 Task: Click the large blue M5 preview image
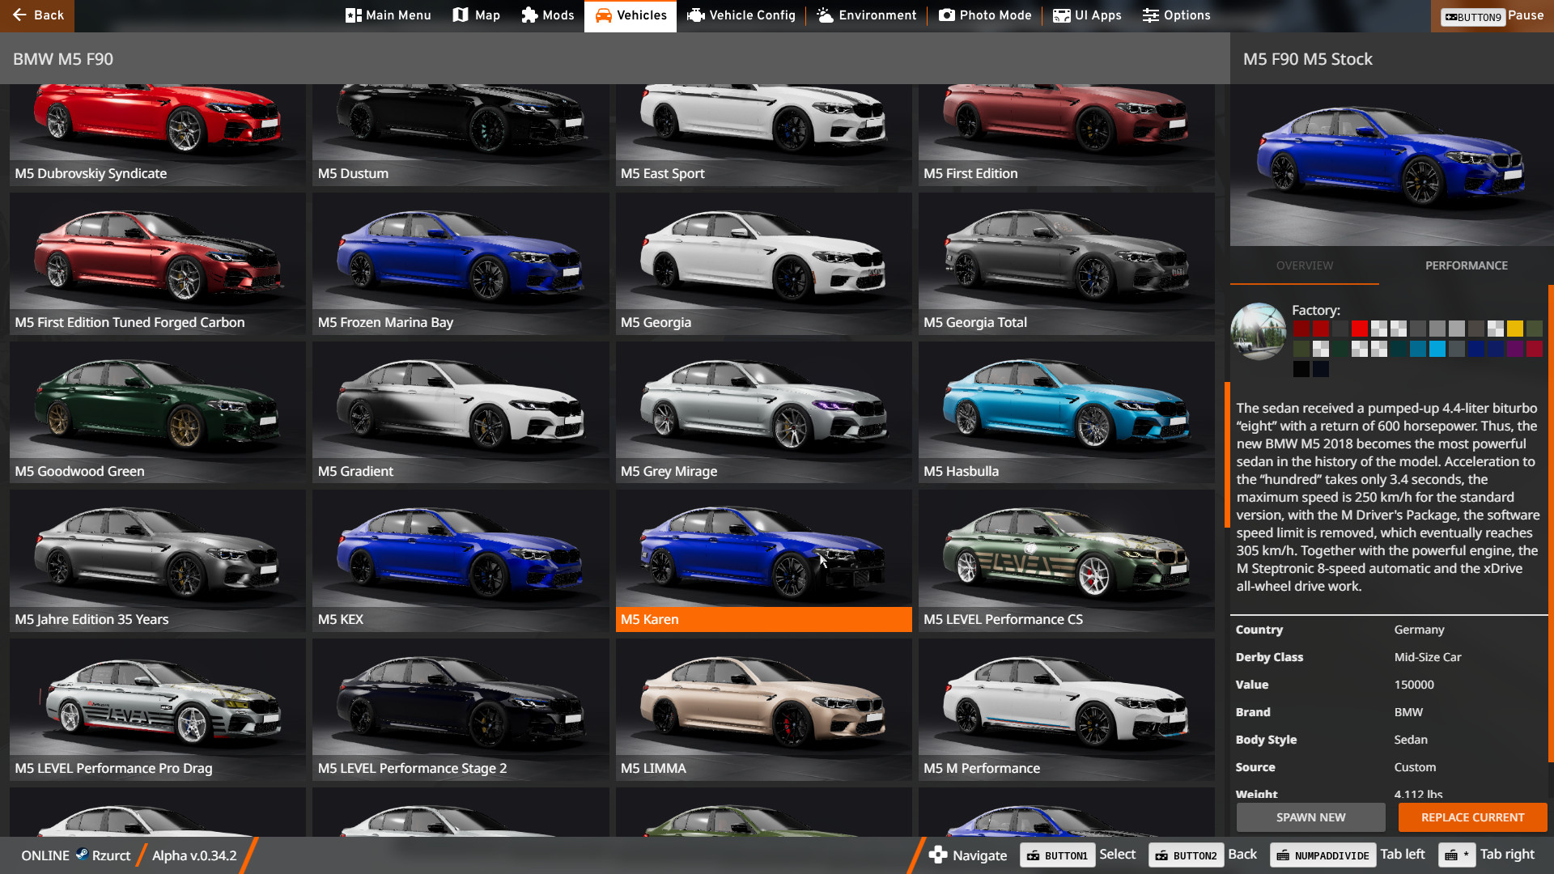(x=1391, y=165)
